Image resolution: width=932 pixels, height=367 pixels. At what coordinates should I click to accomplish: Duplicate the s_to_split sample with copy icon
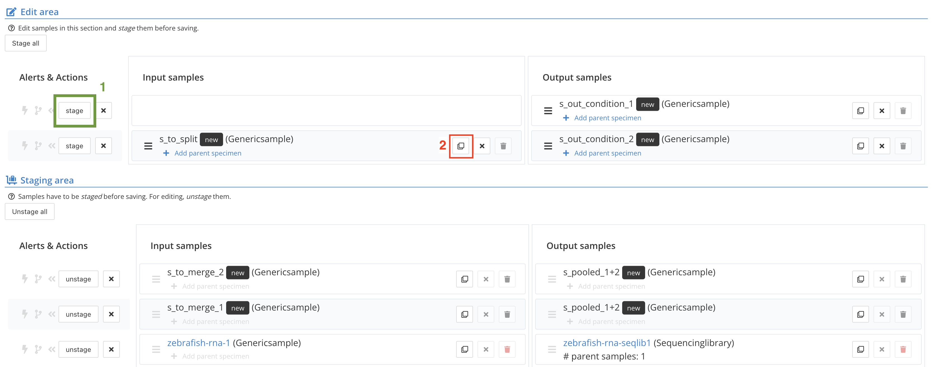coord(461,146)
